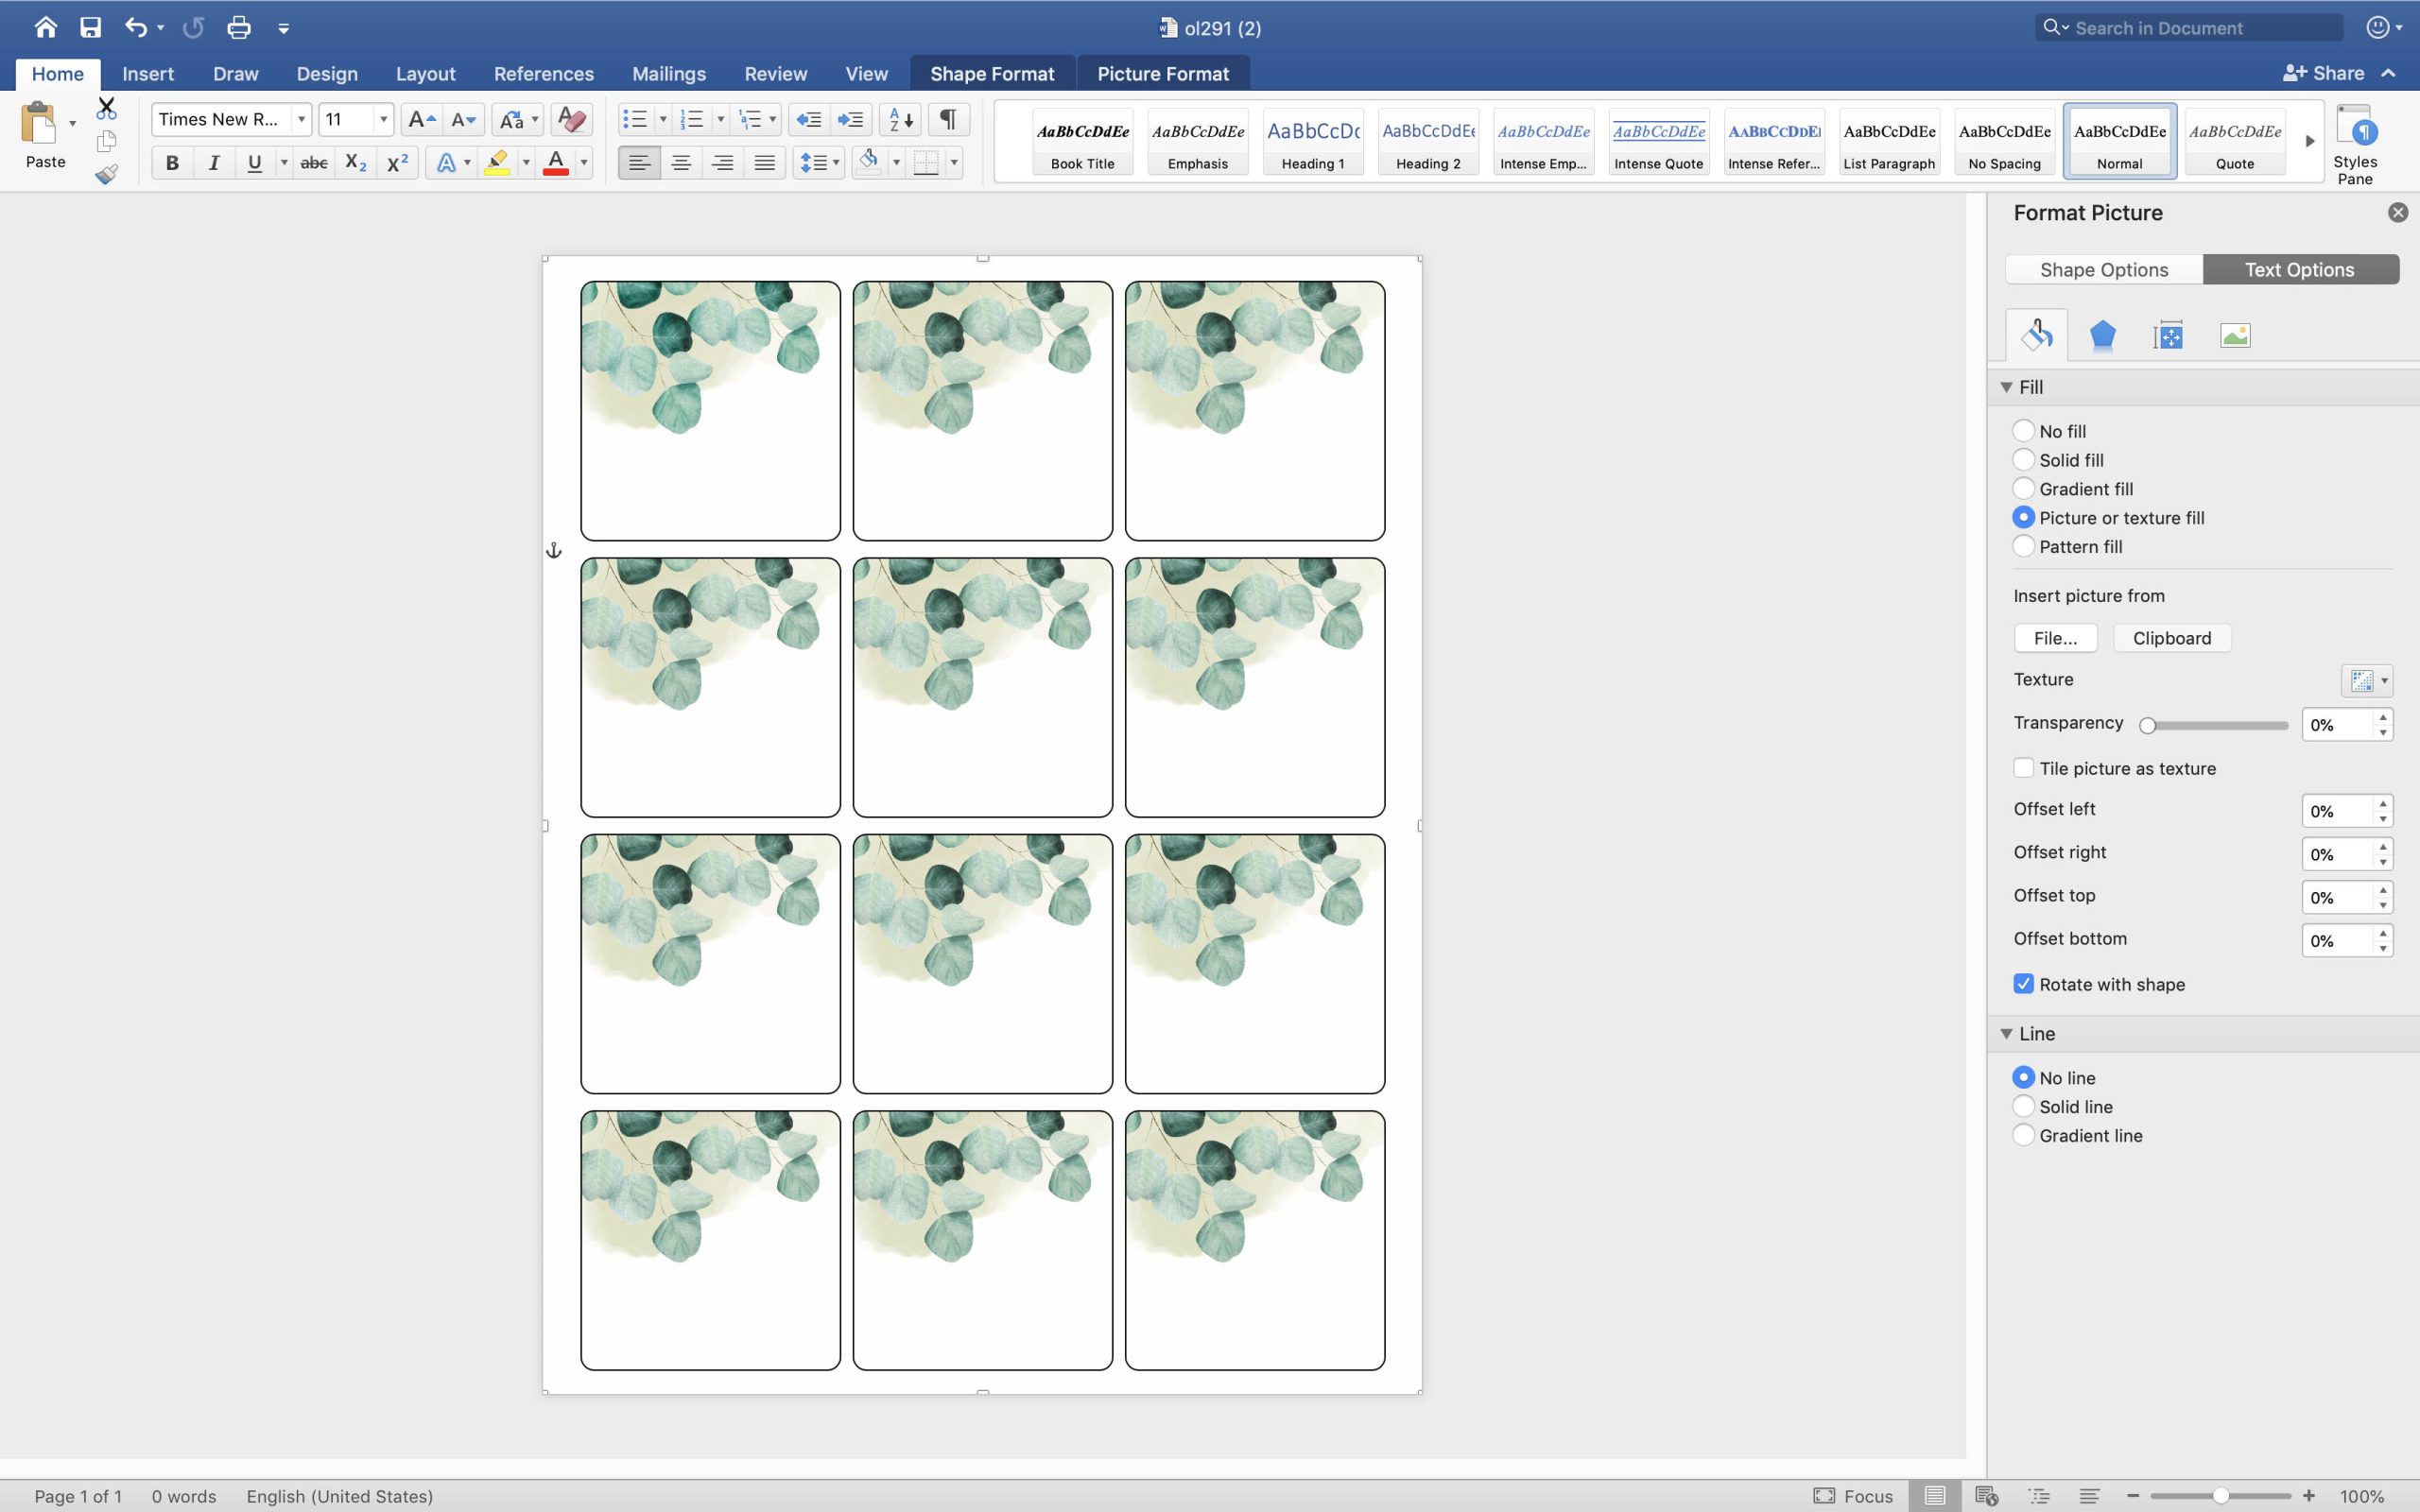Click the Sort A-Z icon
The height and width of the screenshot is (1512, 2420).
click(x=900, y=120)
